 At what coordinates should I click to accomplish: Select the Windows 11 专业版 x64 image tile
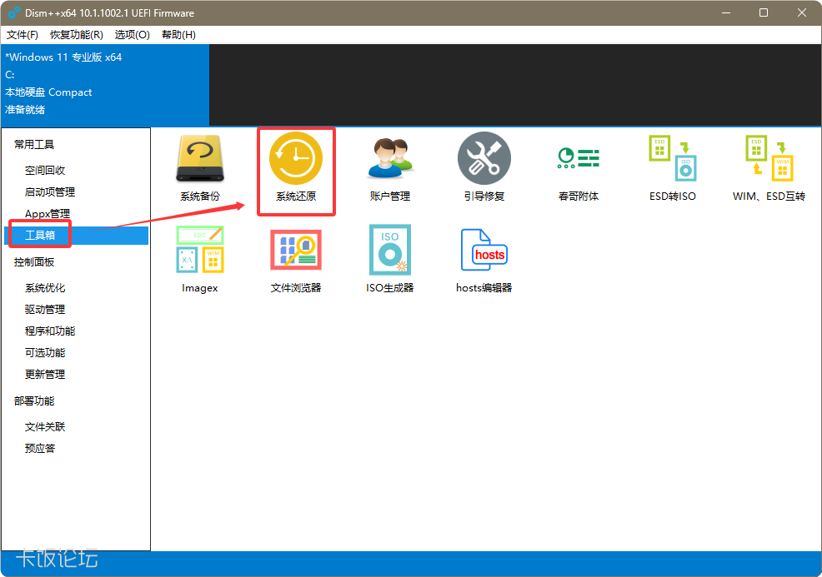105,85
